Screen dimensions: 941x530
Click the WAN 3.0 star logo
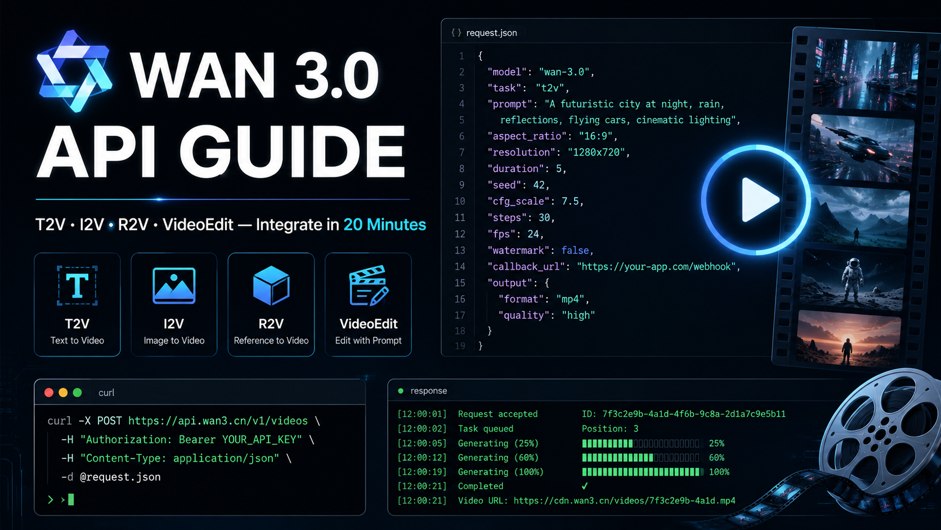point(74,71)
